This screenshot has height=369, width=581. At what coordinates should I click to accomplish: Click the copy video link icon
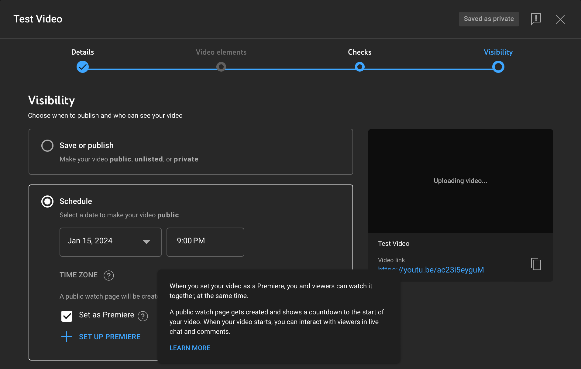click(x=536, y=264)
